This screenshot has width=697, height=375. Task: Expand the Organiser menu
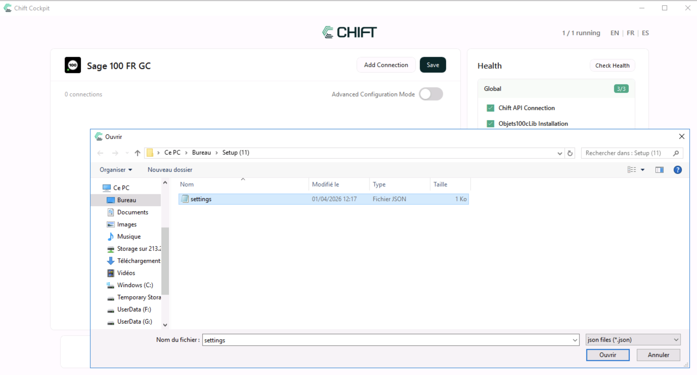coord(116,170)
